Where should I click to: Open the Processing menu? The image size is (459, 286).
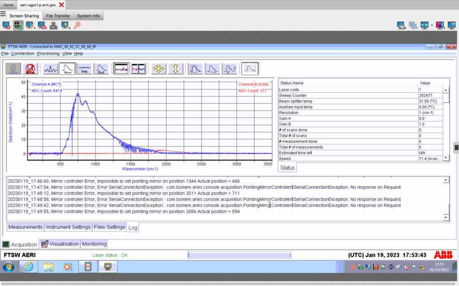pyautogui.click(x=48, y=54)
